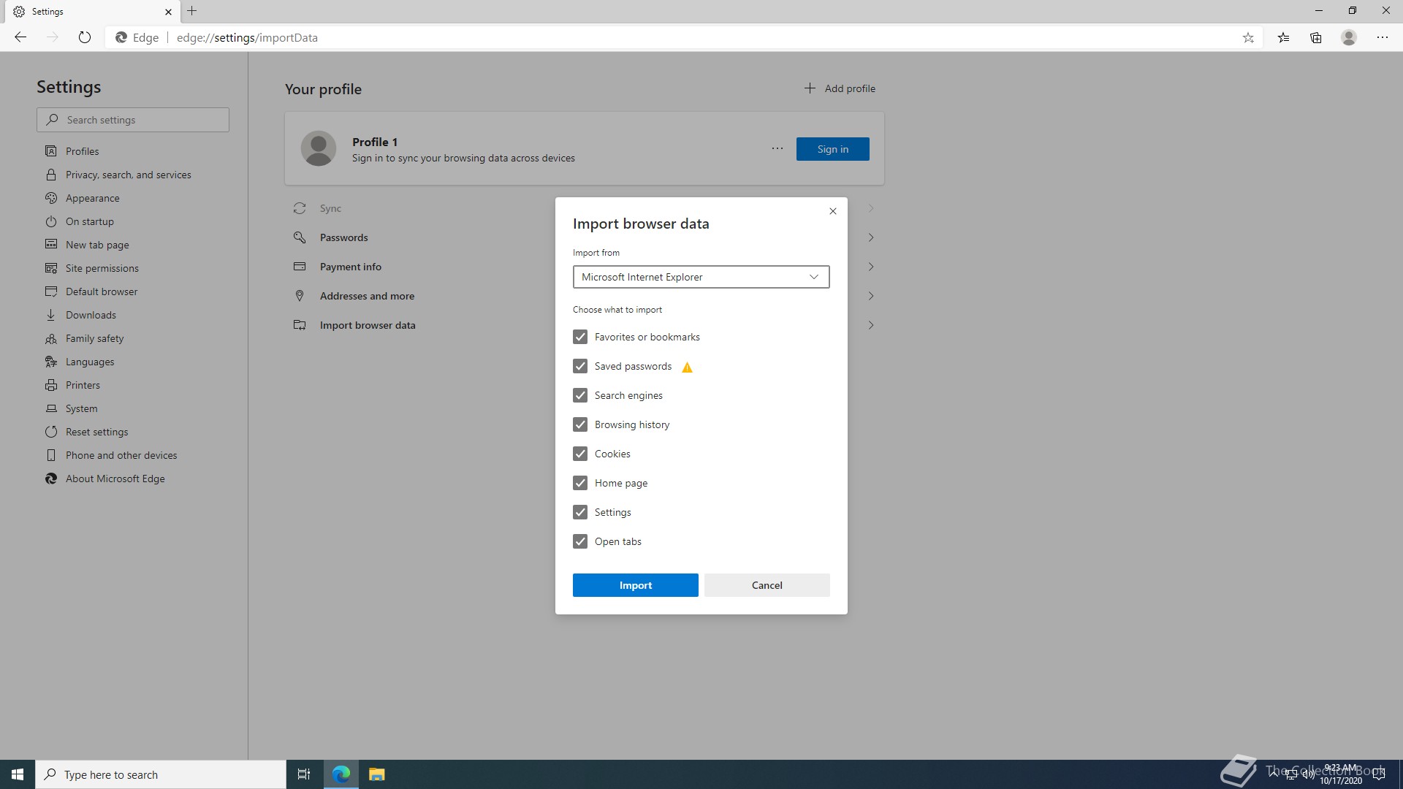Uncheck Home page option
Screen dimensions: 1403x789
[x=580, y=483]
